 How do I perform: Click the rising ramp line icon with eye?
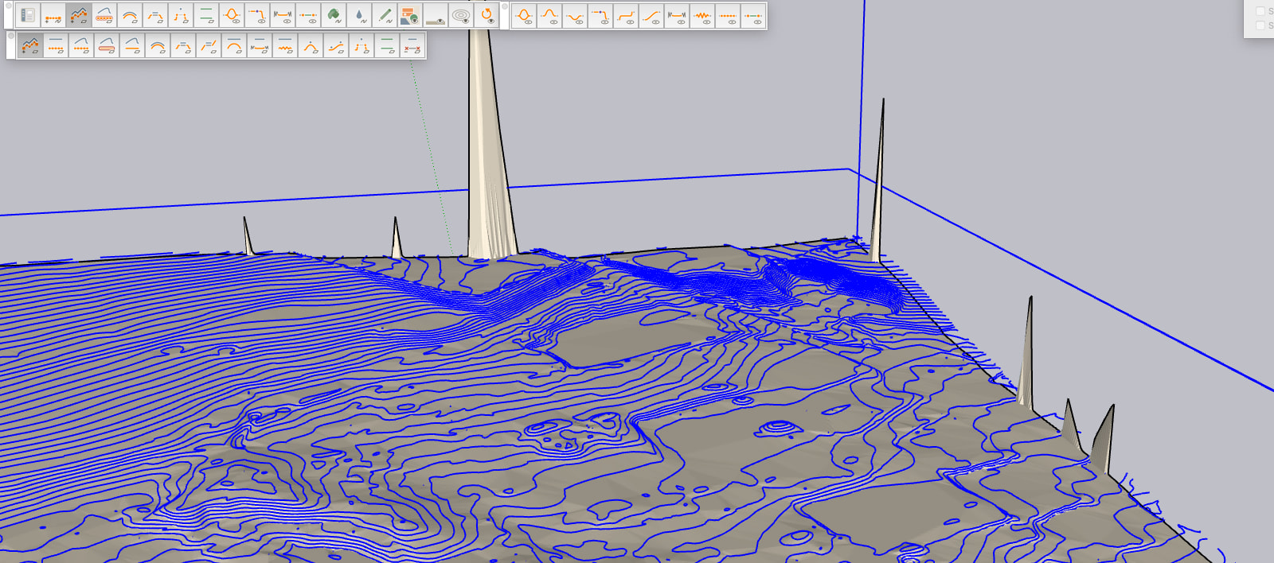(651, 16)
